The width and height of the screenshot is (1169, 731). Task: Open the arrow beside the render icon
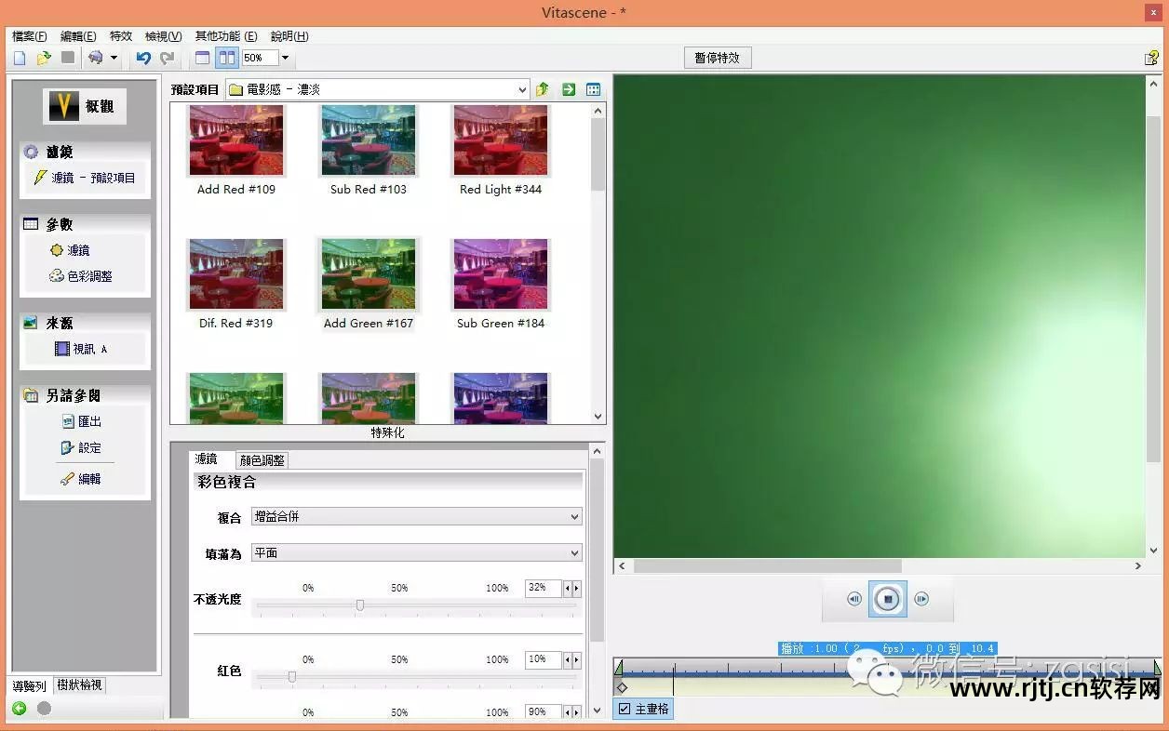114,58
